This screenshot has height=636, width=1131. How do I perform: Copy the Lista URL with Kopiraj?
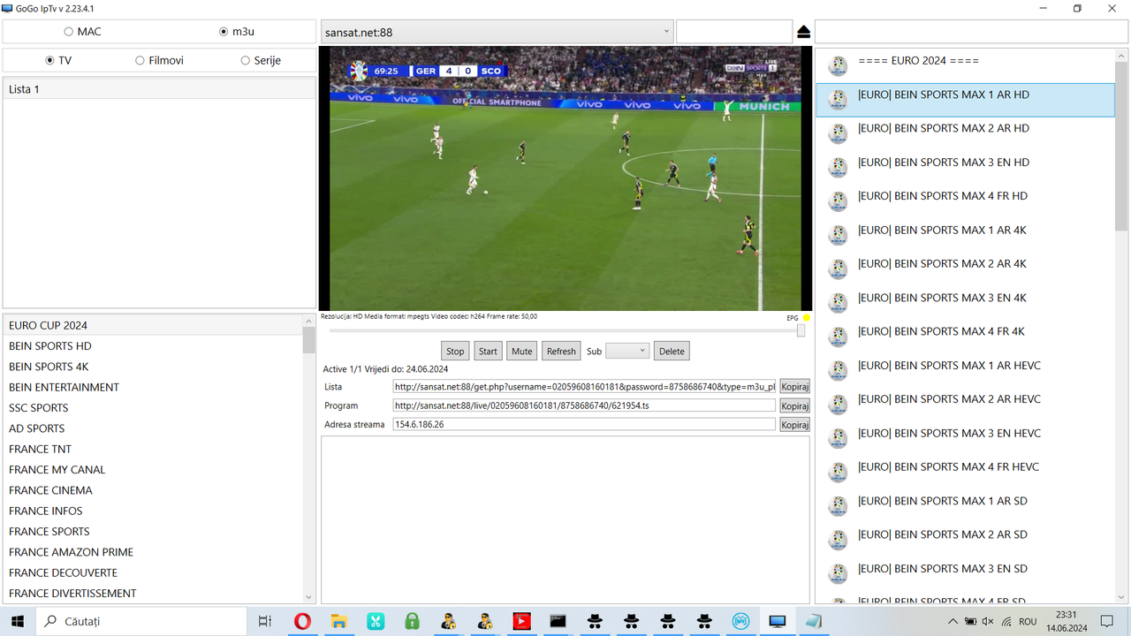(794, 387)
